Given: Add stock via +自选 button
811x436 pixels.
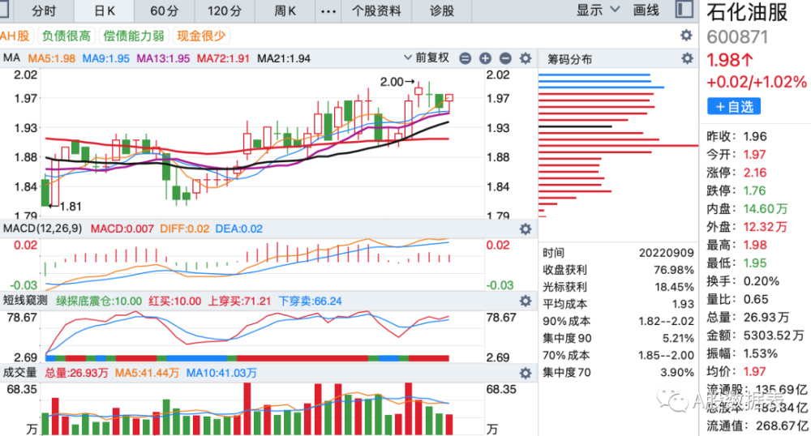Looking at the screenshot, I should [734, 106].
